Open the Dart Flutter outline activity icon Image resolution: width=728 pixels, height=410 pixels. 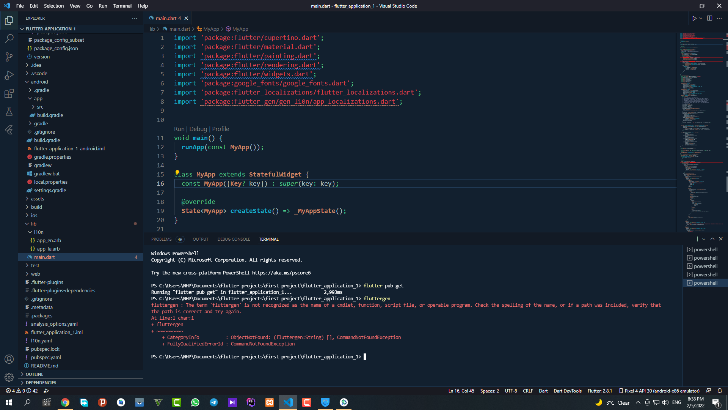9,130
